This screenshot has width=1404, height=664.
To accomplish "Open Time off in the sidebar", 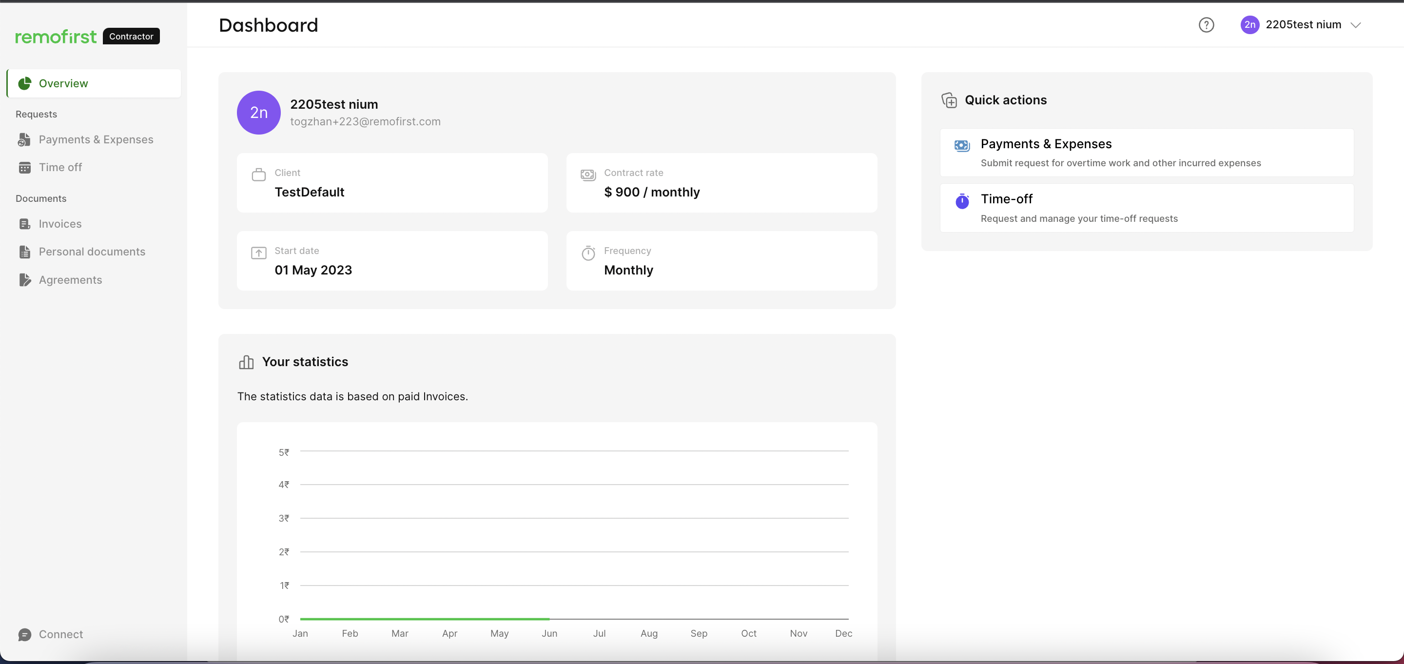I will [x=94, y=167].
